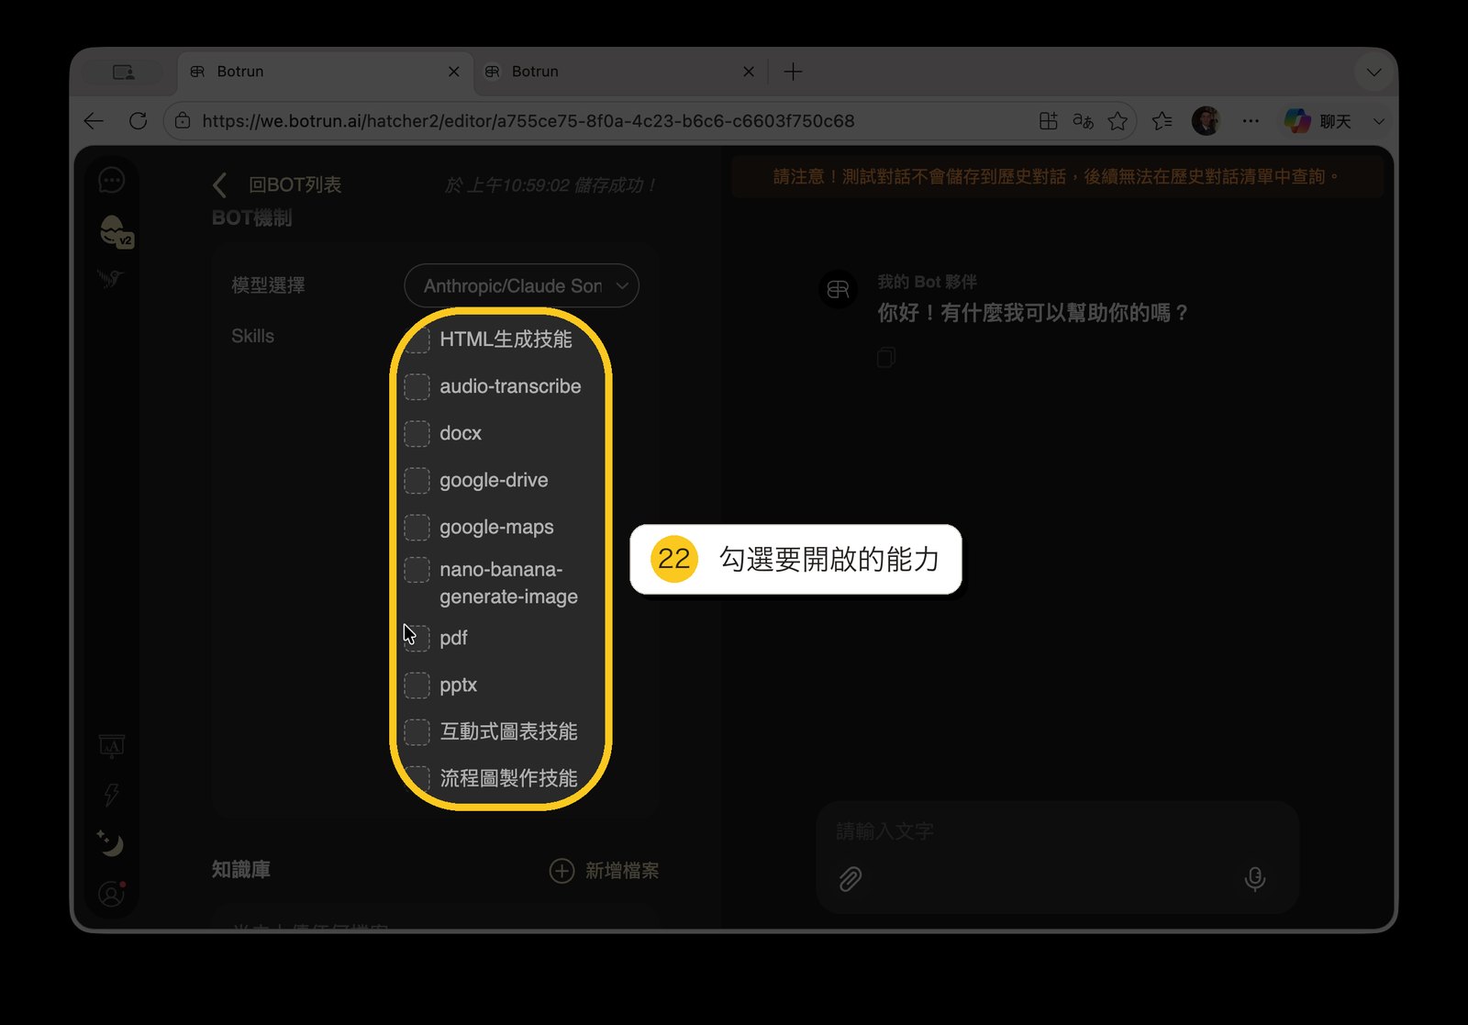Expand the tab search chevron
Viewport: 1468px width, 1025px height.
1373,72
